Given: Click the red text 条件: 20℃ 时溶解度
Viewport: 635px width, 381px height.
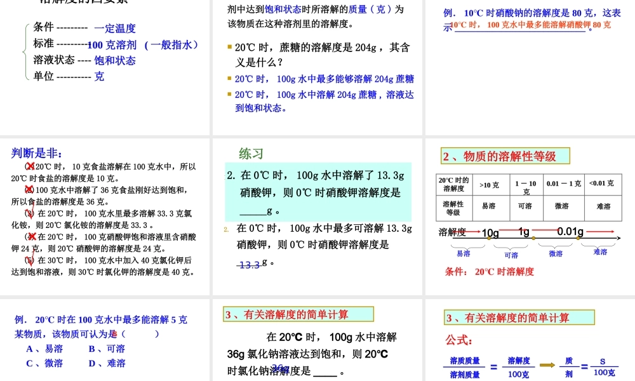Looking at the screenshot, I should click(x=489, y=272).
